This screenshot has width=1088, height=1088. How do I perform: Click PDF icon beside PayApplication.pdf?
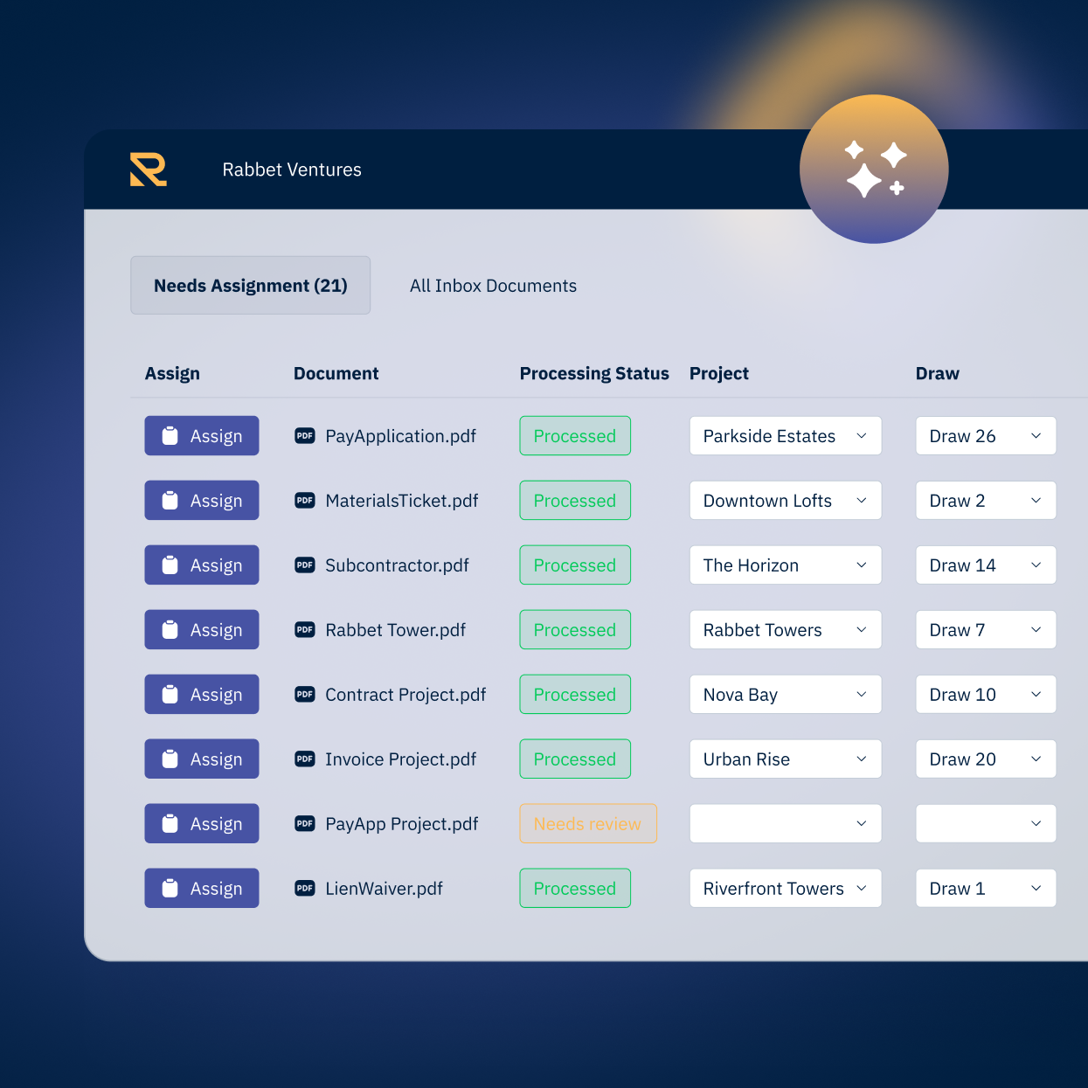pyautogui.click(x=305, y=435)
